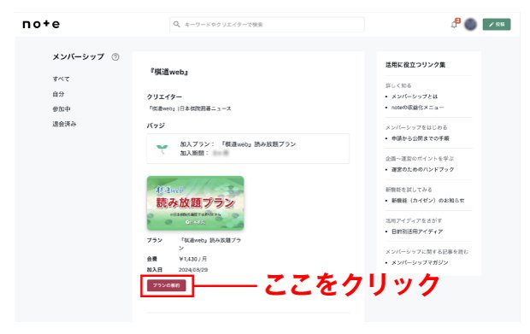Open the membership help question icon

tap(115, 57)
